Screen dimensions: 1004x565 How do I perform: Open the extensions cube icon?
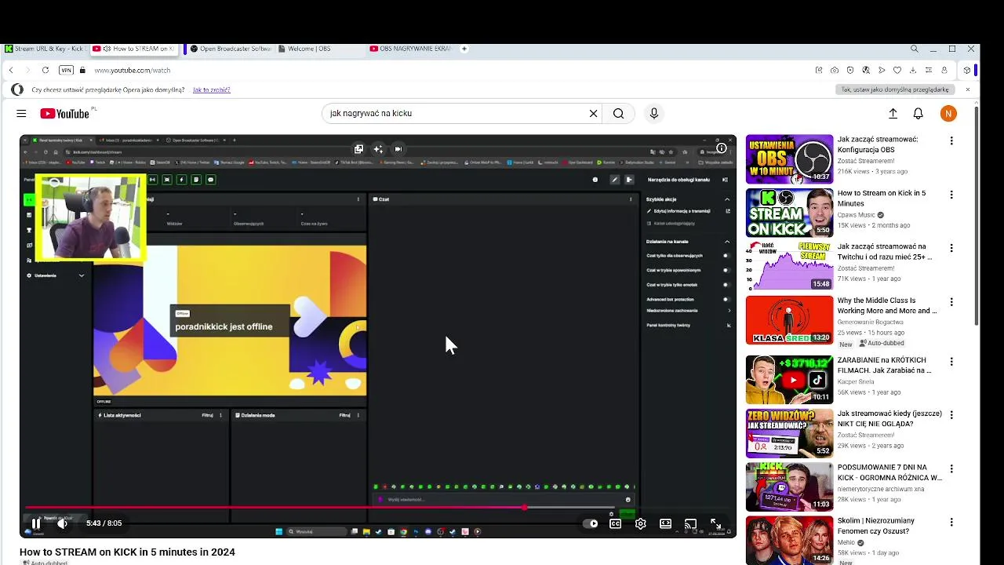coord(967,70)
